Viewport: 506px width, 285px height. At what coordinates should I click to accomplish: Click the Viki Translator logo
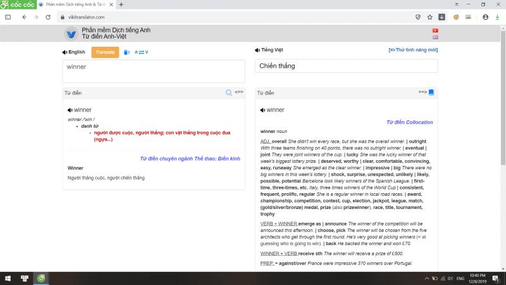(x=71, y=34)
